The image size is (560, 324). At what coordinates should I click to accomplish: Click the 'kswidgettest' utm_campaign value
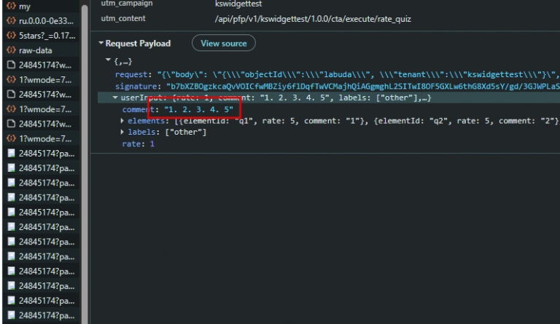pos(238,4)
